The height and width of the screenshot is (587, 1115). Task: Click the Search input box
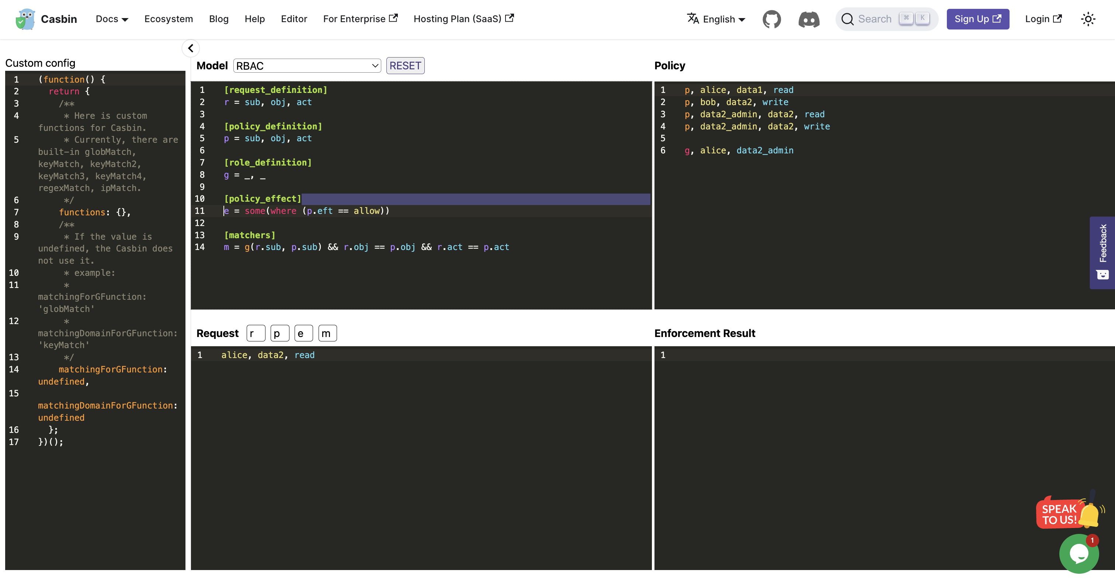pyautogui.click(x=886, y=19)
